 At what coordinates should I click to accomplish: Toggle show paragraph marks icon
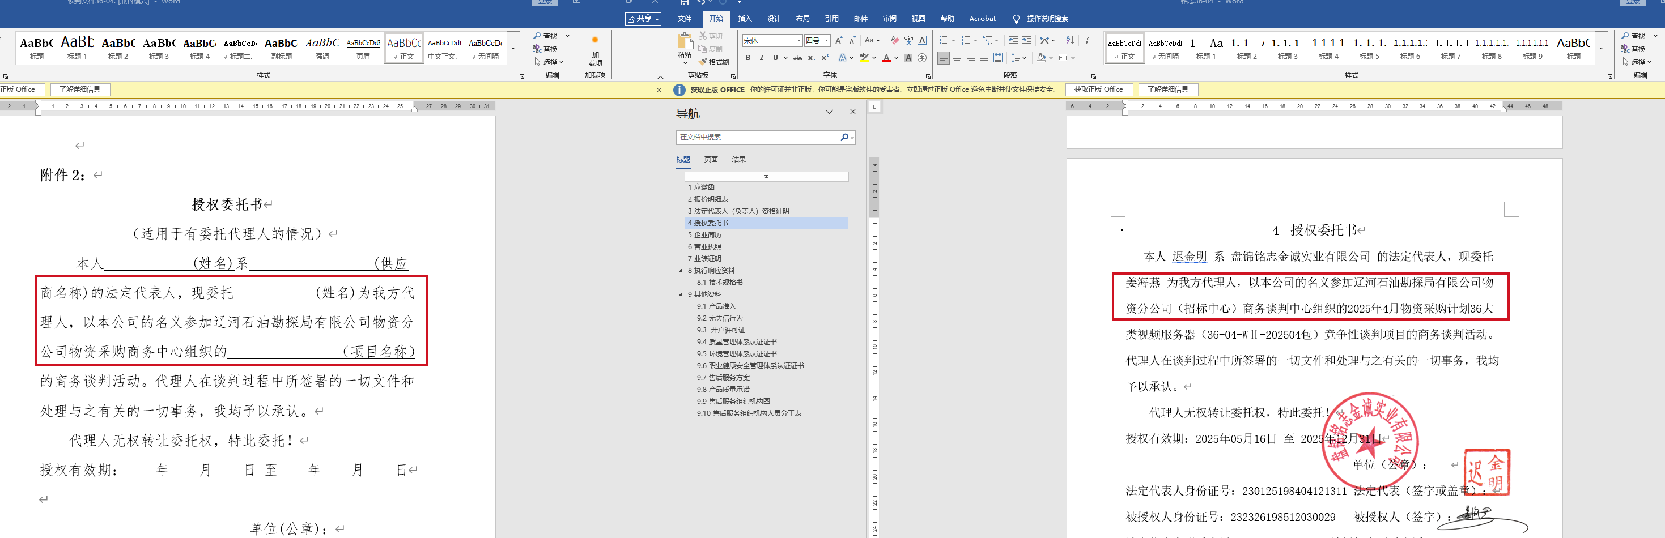point(1088,41)
